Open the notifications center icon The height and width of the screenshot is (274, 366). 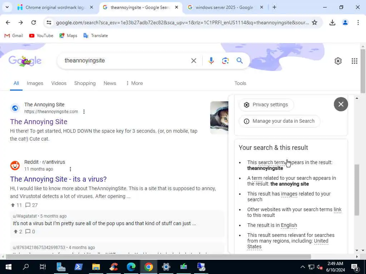pos(354,267)
